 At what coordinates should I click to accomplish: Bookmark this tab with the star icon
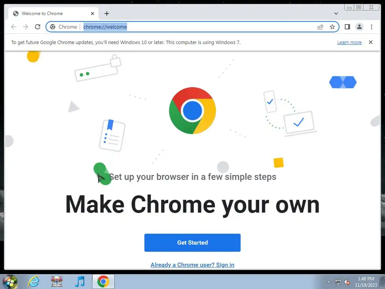pyautogui.click(x=332, y=27)
